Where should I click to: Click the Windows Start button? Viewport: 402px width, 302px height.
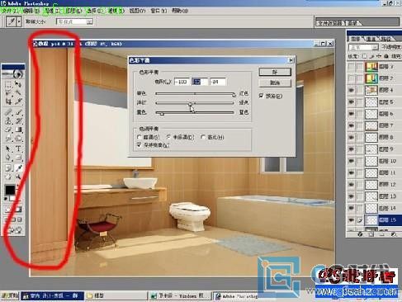point(10,295)
